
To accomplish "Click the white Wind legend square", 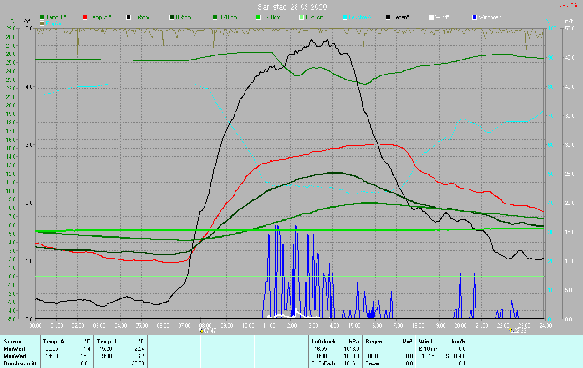I will 431,17.
